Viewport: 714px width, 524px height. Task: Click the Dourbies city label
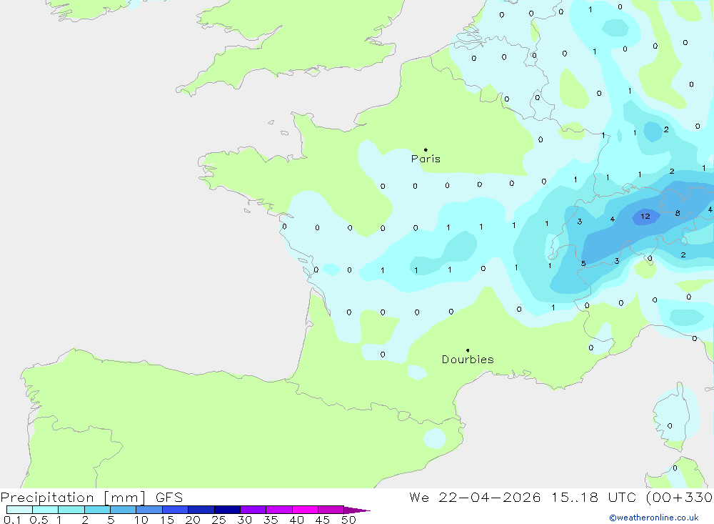(468, 360)
